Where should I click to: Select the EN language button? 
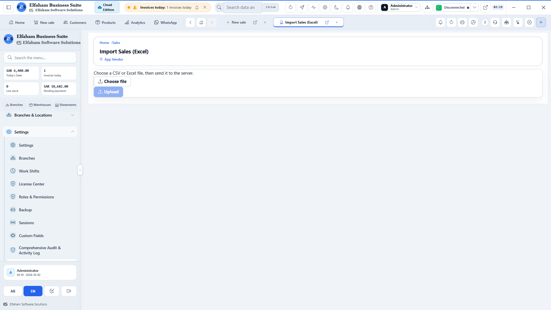[x=33, y=291]
